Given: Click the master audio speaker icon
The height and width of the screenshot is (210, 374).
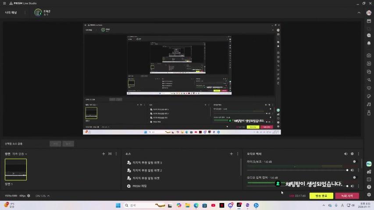Looking at the screenshot, I should 346,154.
